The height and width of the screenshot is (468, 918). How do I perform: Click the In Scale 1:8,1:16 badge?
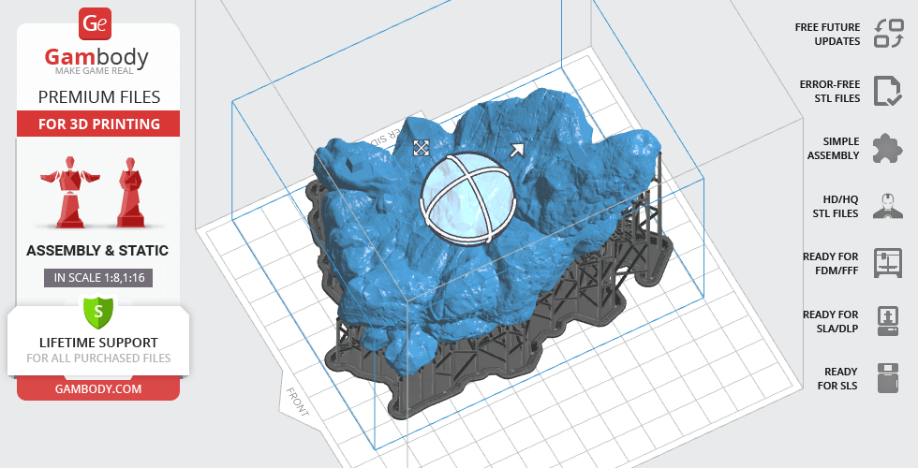[97, 277]
